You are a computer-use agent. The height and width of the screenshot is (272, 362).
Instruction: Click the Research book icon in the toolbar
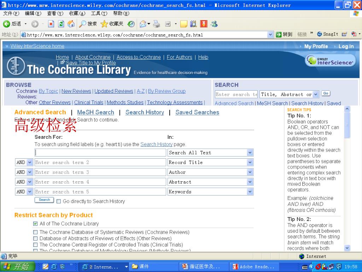(193, 24)
